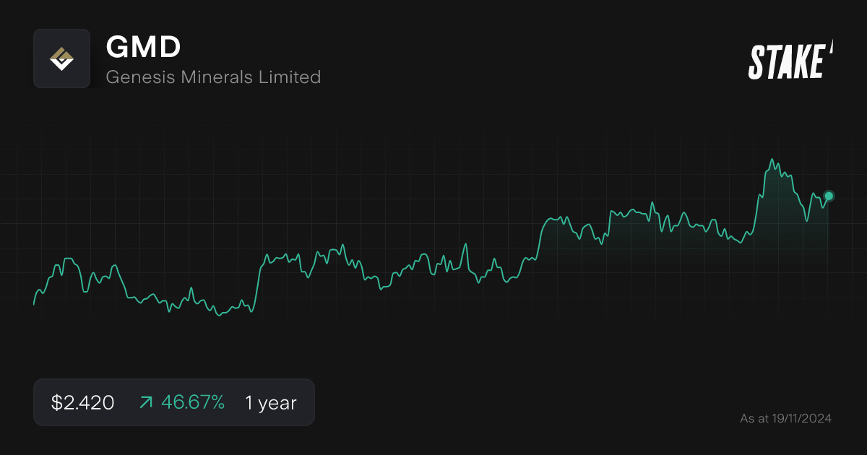
Task: Select the 46.67% percentage gain
Action: [192, 402]
